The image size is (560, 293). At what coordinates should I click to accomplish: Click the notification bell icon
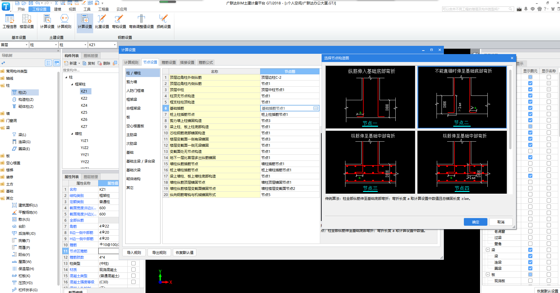(x=526, y=9)
